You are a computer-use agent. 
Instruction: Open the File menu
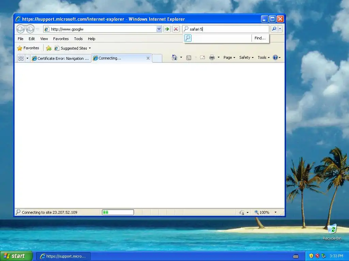pyautogui.click(x=20, y=39)
